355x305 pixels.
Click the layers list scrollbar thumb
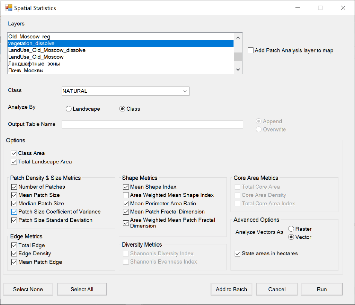click(238, 57)
